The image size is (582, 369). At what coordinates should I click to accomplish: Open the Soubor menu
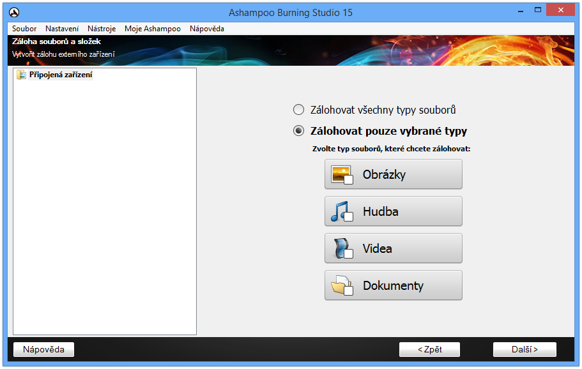click(24, 29)
